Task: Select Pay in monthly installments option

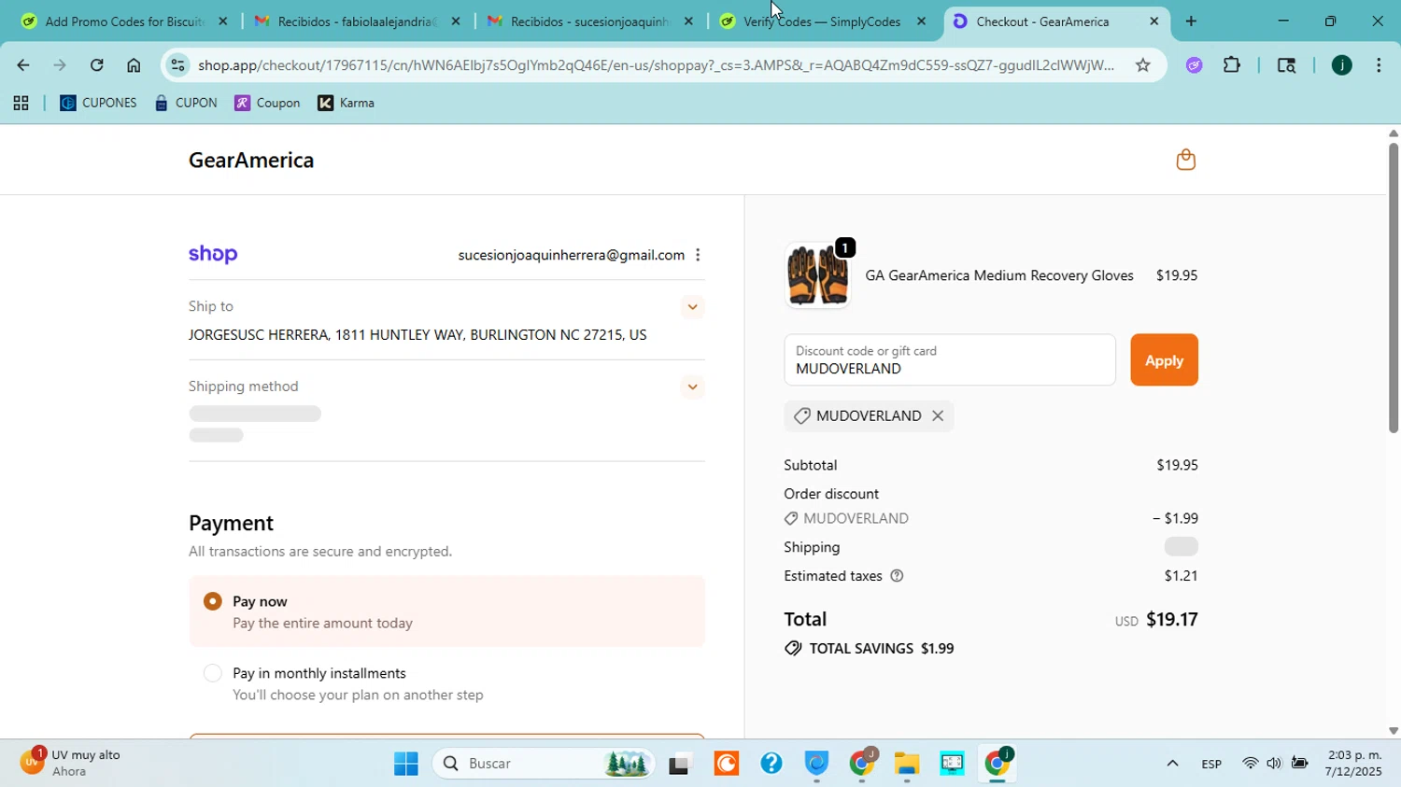Action: 213,673
